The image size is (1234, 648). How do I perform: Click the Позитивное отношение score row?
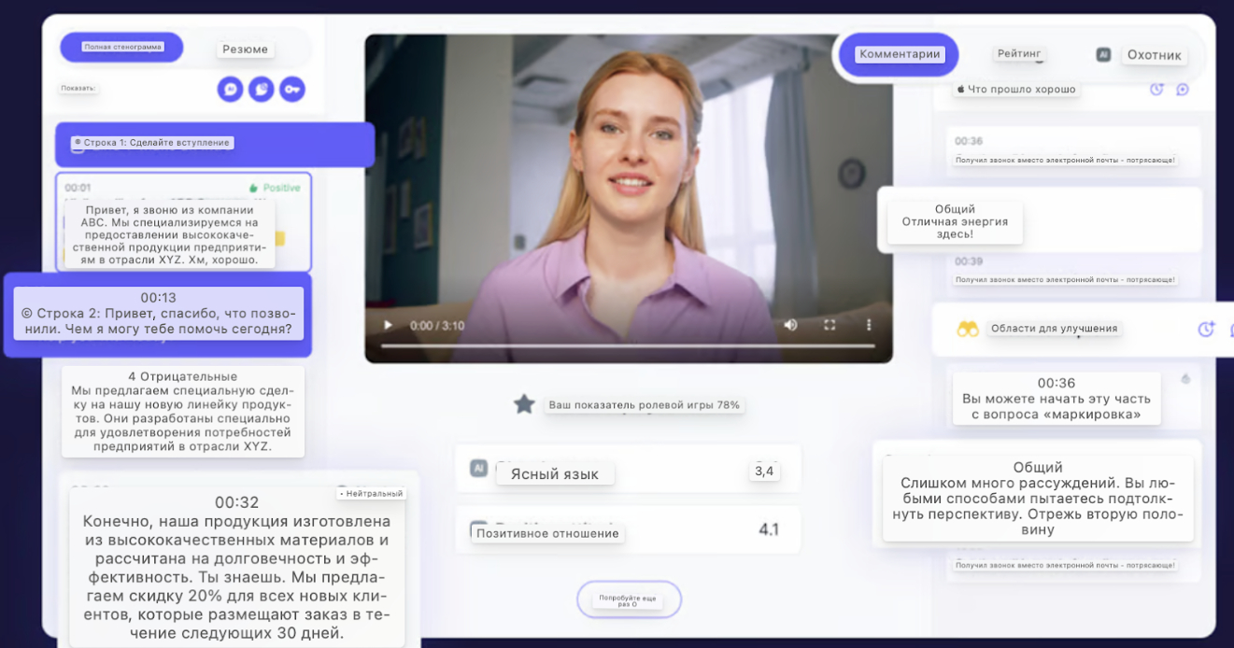tap(628, 530)
